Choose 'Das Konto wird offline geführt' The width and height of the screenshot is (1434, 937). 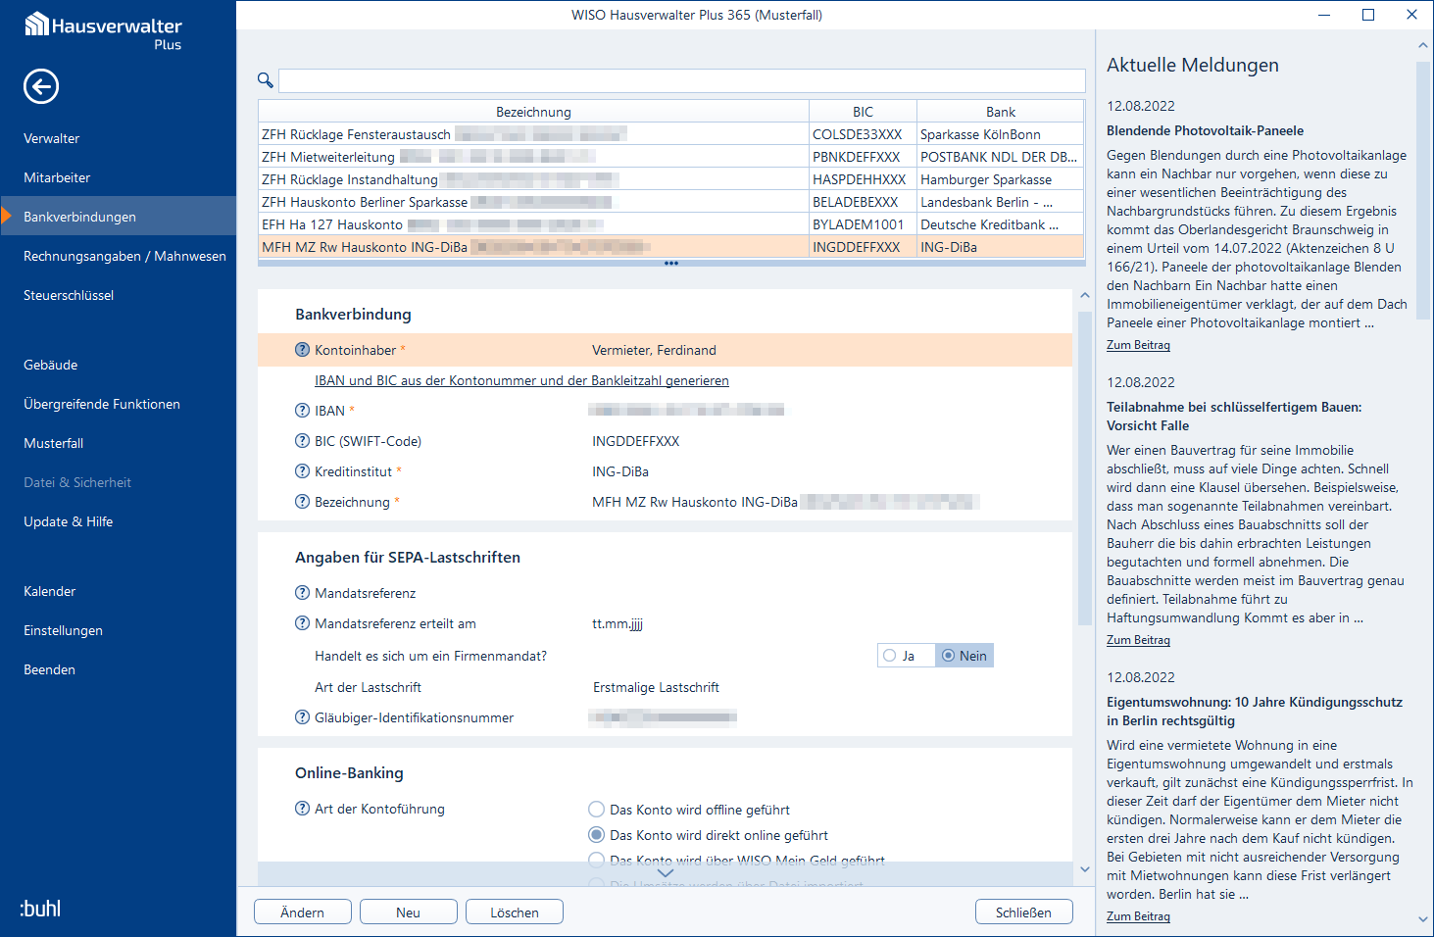click(x=596, y=810)
